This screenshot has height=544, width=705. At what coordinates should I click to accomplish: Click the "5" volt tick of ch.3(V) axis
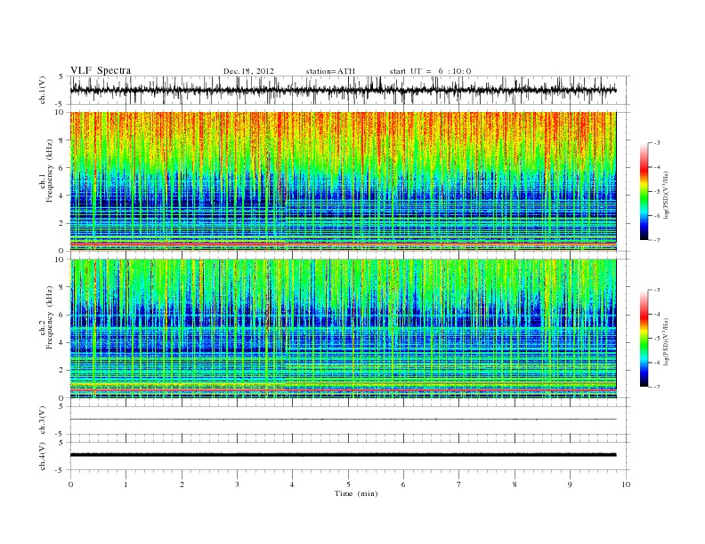61,406
